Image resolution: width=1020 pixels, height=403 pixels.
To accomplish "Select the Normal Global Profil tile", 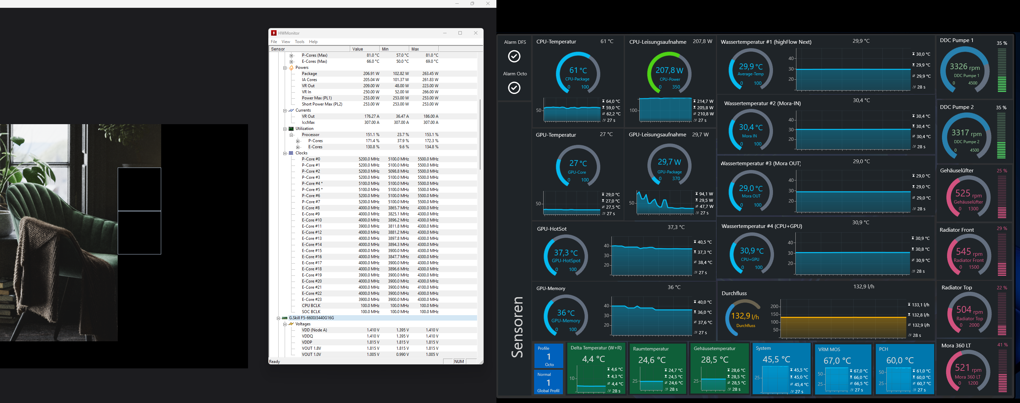I will coord(548,382).
